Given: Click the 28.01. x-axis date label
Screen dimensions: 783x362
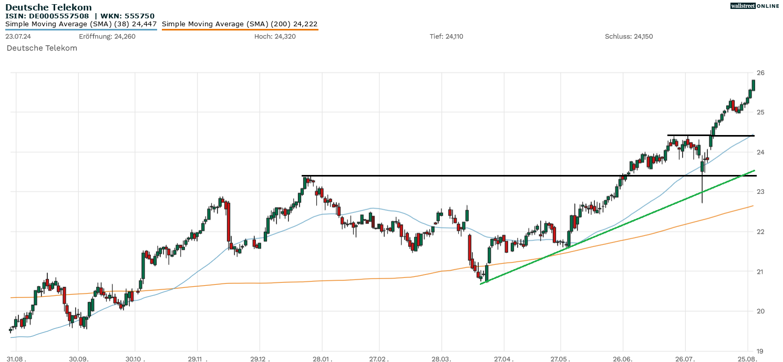Looking at the screenshot, I should [x=322, y=358].
